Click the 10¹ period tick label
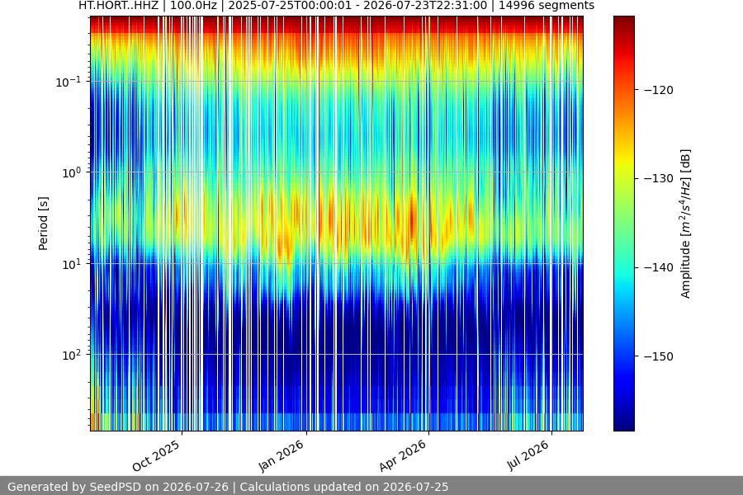 coord(72,264)
